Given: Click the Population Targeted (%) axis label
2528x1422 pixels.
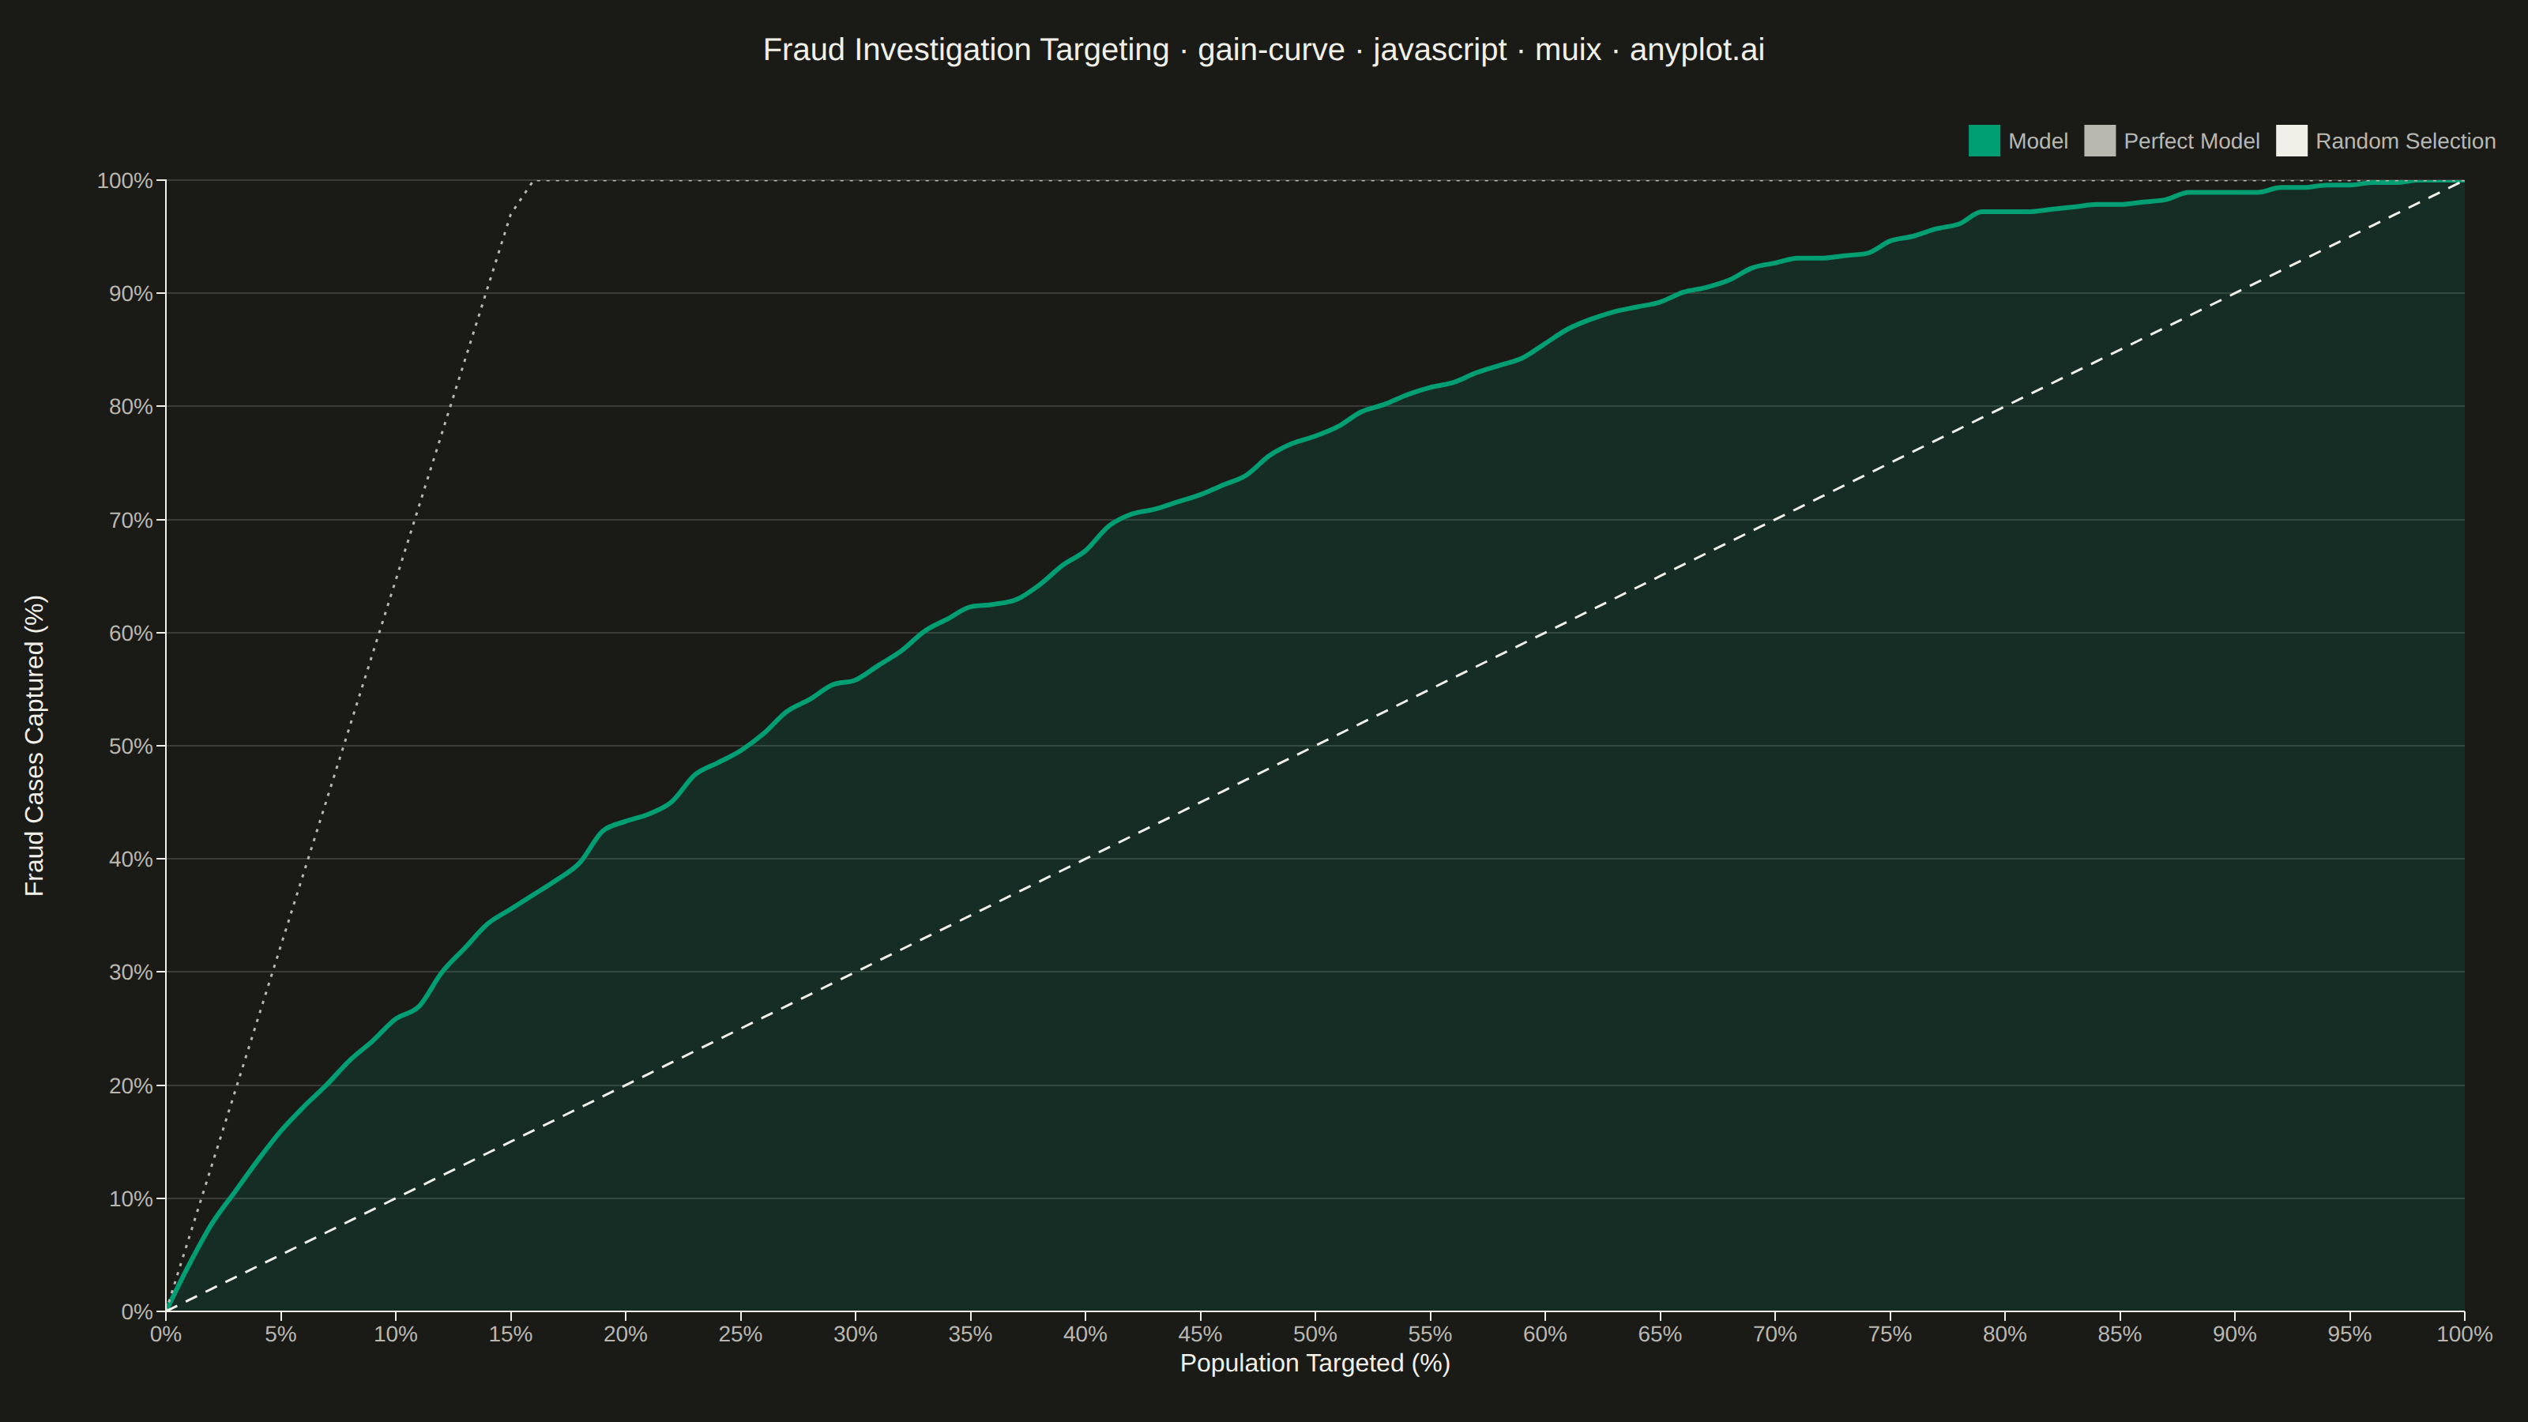Looking at the screenshot, I should [x=1314, y=1363].
